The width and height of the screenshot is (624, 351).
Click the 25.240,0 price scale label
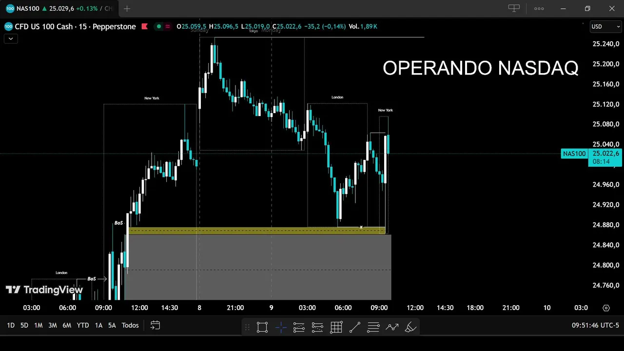coord(605,44)
